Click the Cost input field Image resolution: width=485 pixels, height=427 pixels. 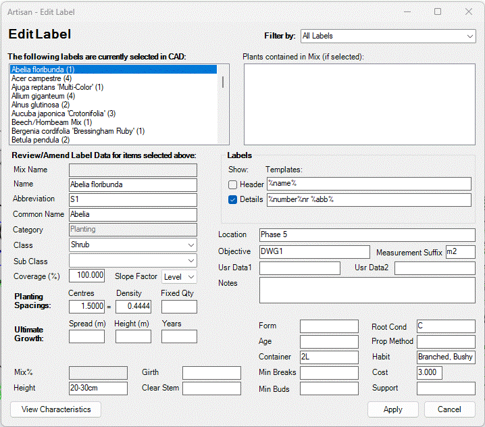click(x=429, y=373)
